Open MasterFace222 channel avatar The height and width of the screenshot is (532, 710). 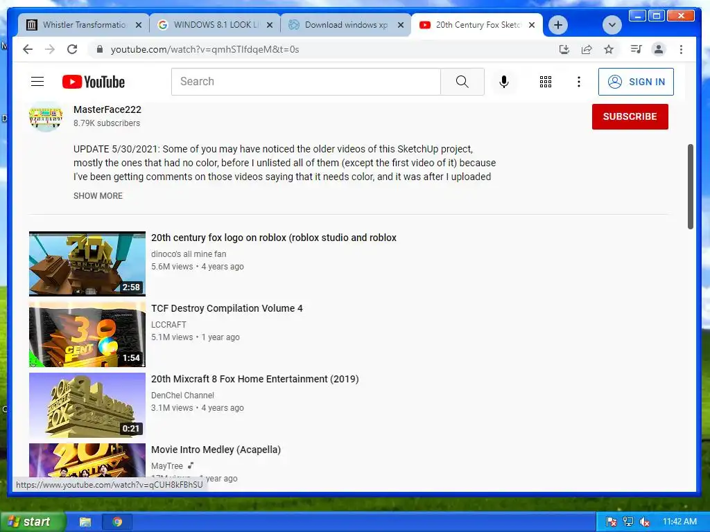tap(45, 116)
